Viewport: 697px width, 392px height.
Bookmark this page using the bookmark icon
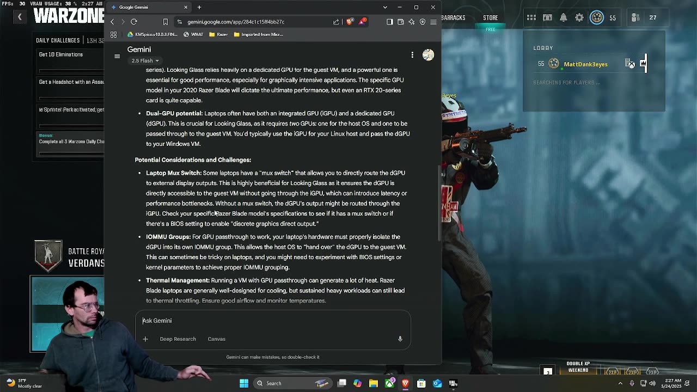(166, 22)
